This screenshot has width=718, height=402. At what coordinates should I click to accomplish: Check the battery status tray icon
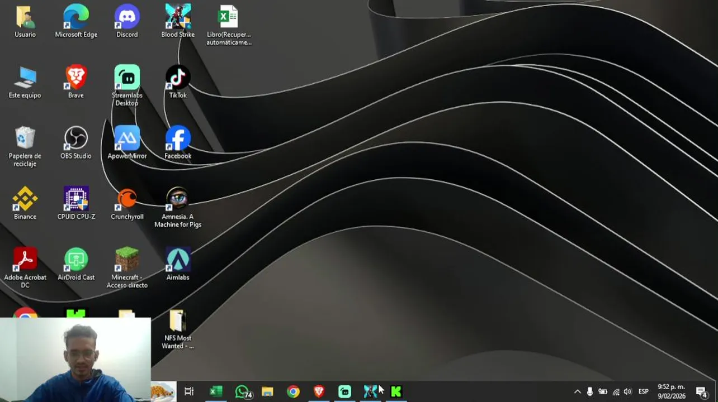[603, 392]
